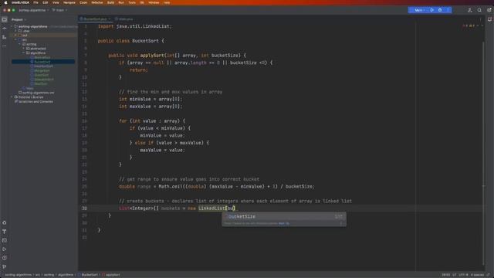This screenshot has height=278, width=494.
Task: Open the Project view mode dropdown
Action: click(x=19, y=19)
